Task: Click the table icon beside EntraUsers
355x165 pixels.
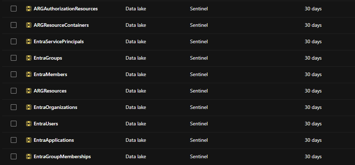Action: click(x=29, y=124)
